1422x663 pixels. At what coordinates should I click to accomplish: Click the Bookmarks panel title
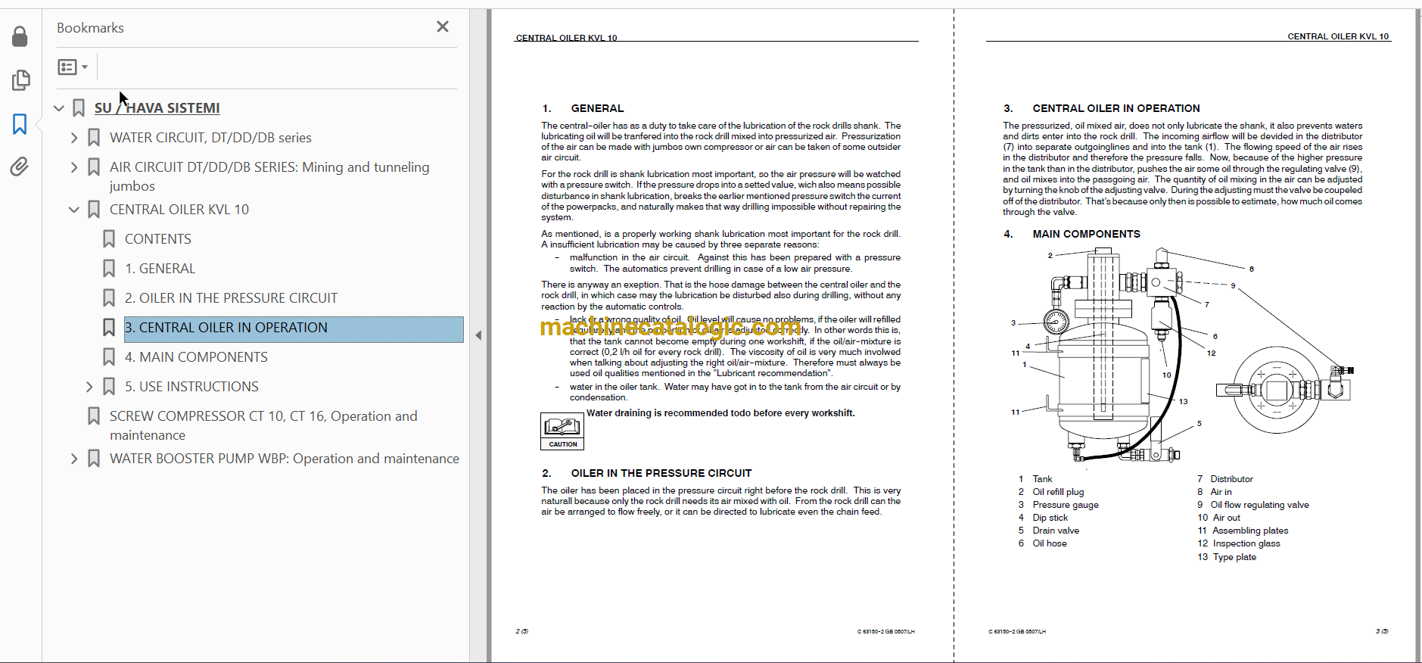coord(90,28)
